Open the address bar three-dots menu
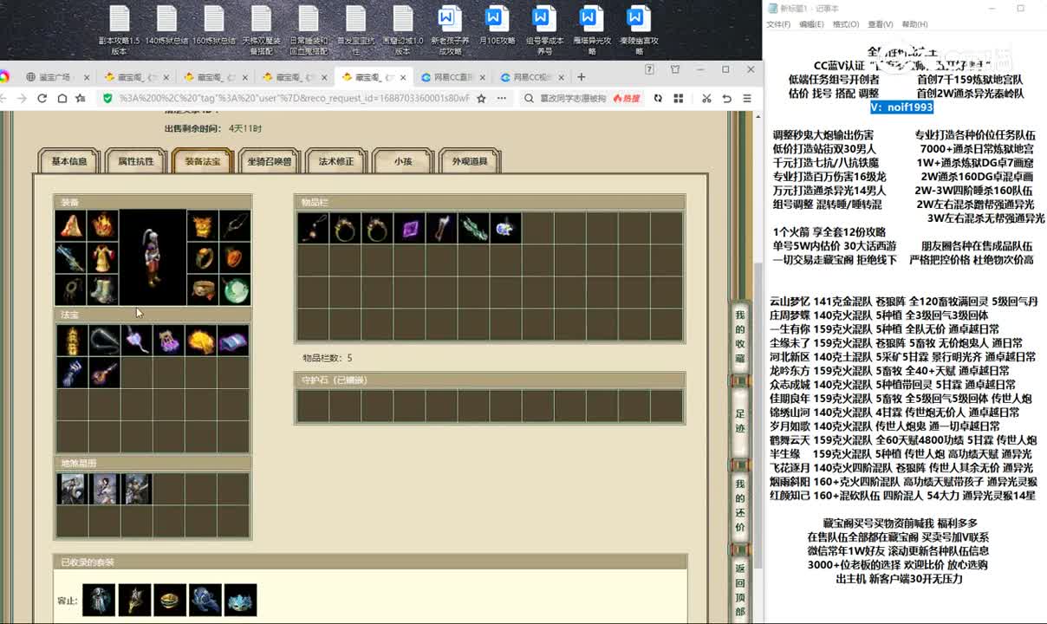 point(502,99)
